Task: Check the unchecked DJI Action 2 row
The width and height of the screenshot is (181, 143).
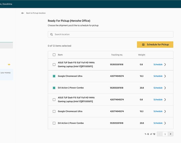Action: pyautogui.click(x=54, y=123)
